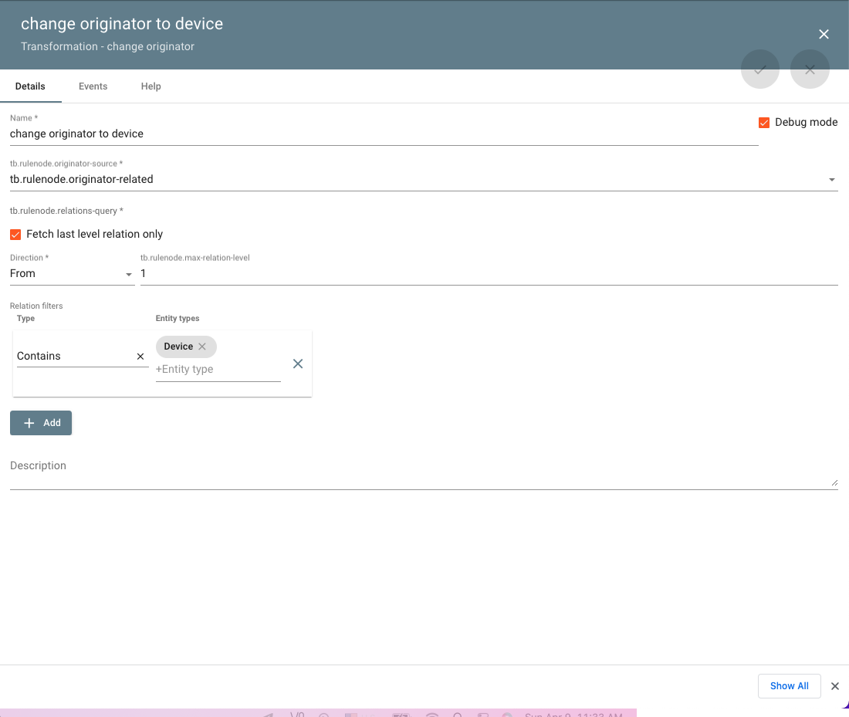Switch to the Events tab

(93, 86)
